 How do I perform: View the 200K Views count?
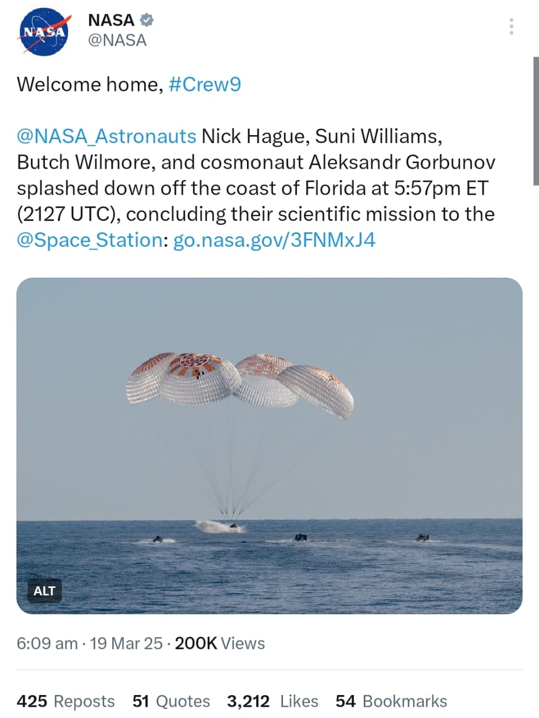click(220, 643)
